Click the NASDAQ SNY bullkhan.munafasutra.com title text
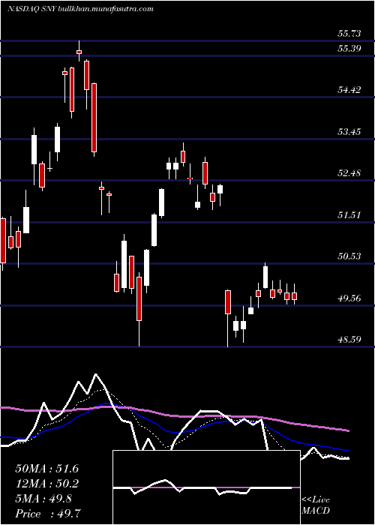The height and width of the screenshot is (525, 375). pos(80,9)
